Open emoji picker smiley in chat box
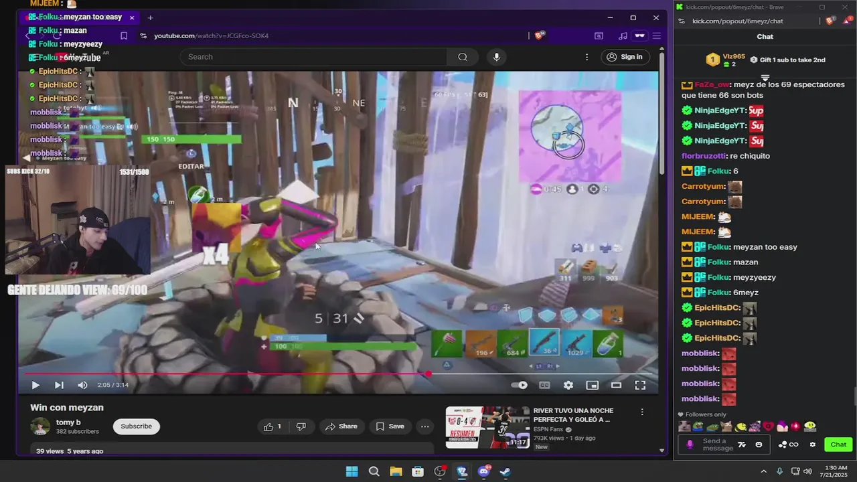857x482 pixels. [759, 445]
